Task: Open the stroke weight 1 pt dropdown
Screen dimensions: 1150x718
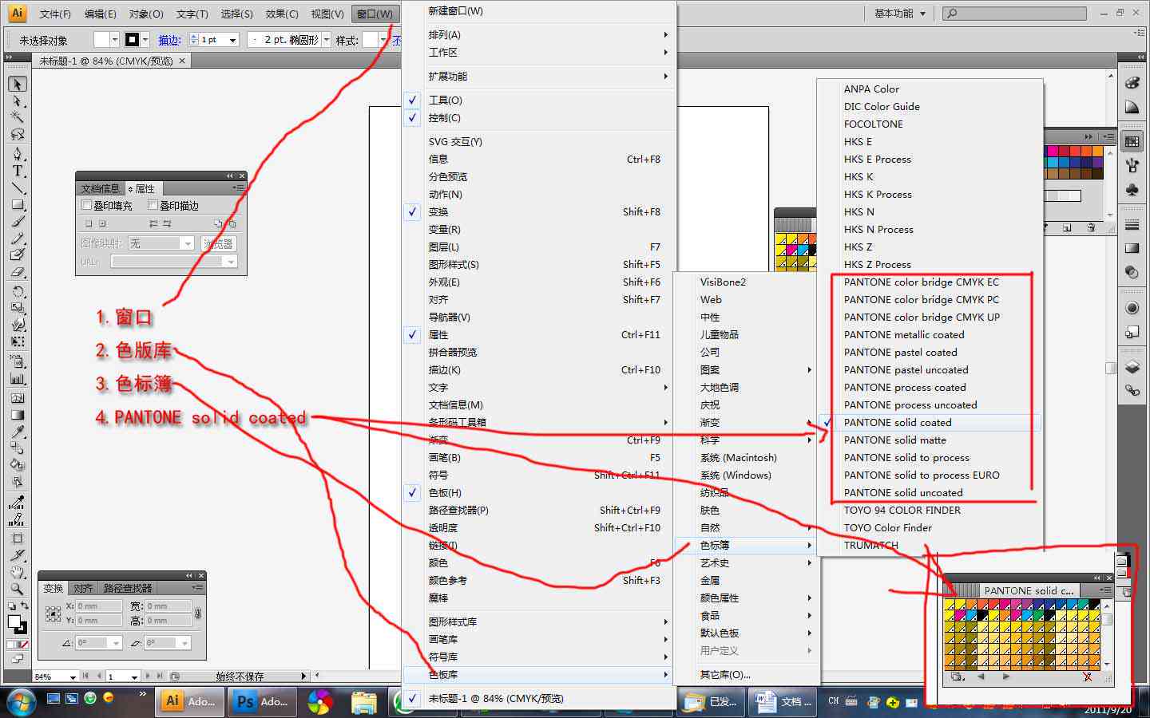Action: tap(233, 40)
